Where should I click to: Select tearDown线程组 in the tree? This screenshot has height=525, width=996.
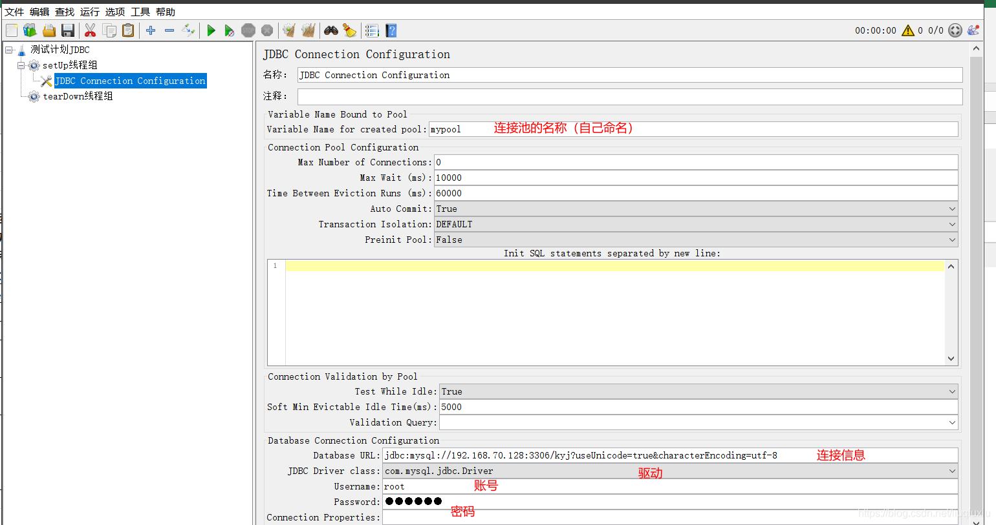click(78, 96)
